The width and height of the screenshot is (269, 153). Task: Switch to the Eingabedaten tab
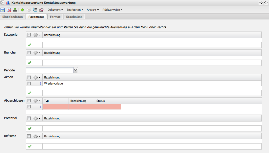click(x=13, y=17)
